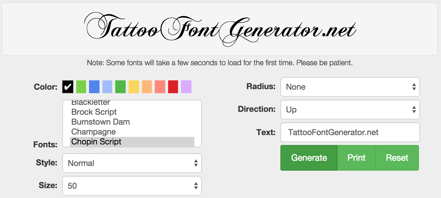441x198 pixels.
Task: Choose the blue color swatch
Action: [x=94, y=87]
